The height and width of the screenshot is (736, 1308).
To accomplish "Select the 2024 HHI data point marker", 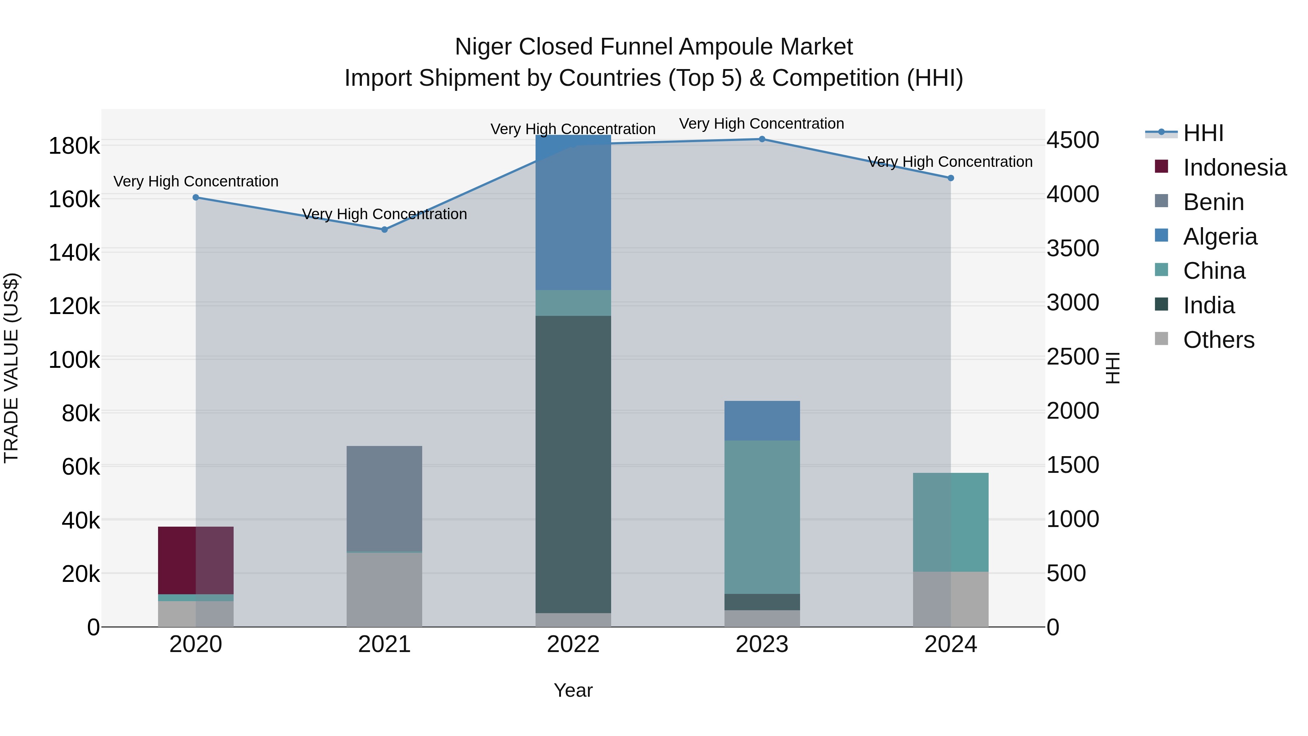I will click(950, 178).
